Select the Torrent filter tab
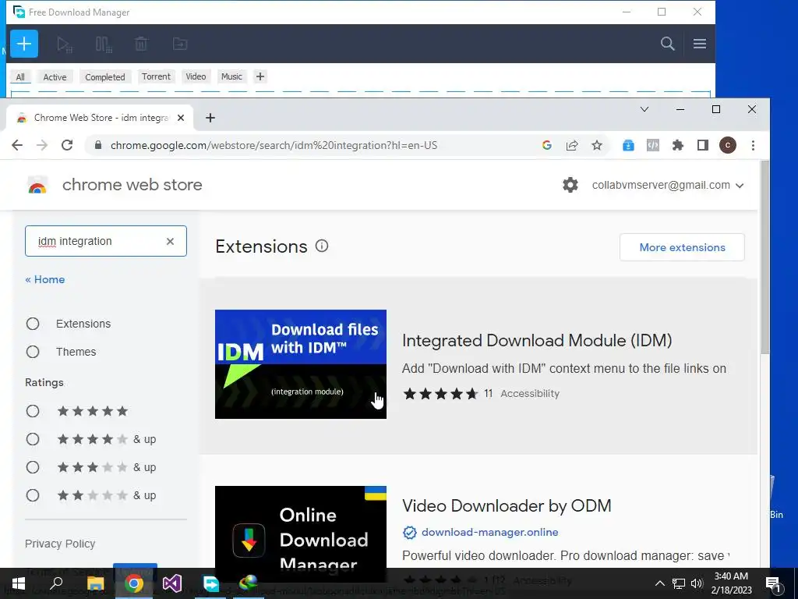Viewport: 798px width, 599px height. [156, 76]
